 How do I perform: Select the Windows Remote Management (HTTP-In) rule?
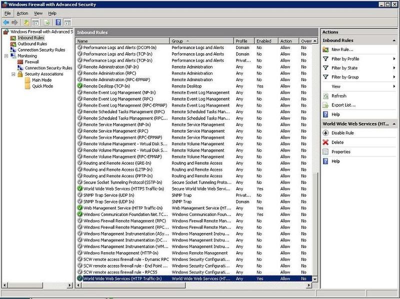pyautogui.click(x=194, y=253)
